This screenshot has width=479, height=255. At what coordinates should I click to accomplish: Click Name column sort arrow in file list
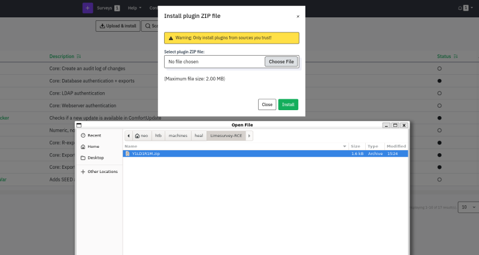344,146
